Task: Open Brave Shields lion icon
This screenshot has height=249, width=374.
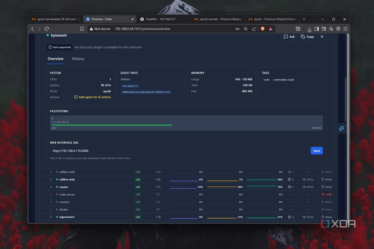Action: click(x=263, y=29)
